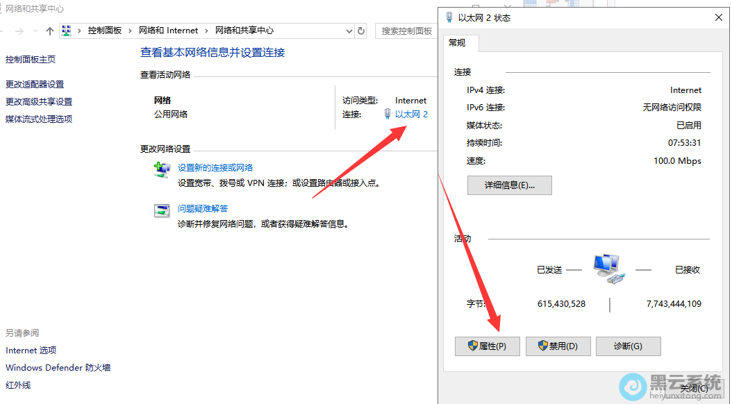Click the 详细信息(E) details button
732x404 pixels.
click(x=510, y=185)
